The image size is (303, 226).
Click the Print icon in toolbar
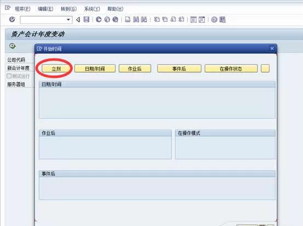(128, 20)
